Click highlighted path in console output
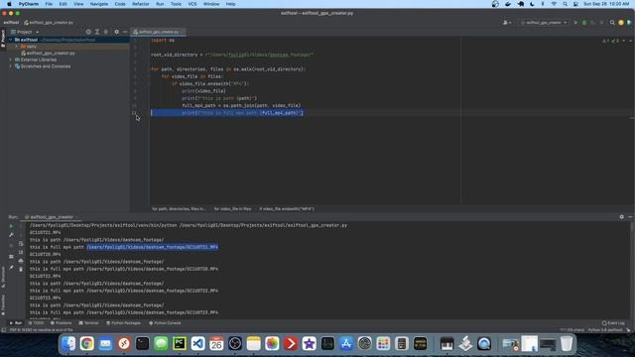 (152, 247)
